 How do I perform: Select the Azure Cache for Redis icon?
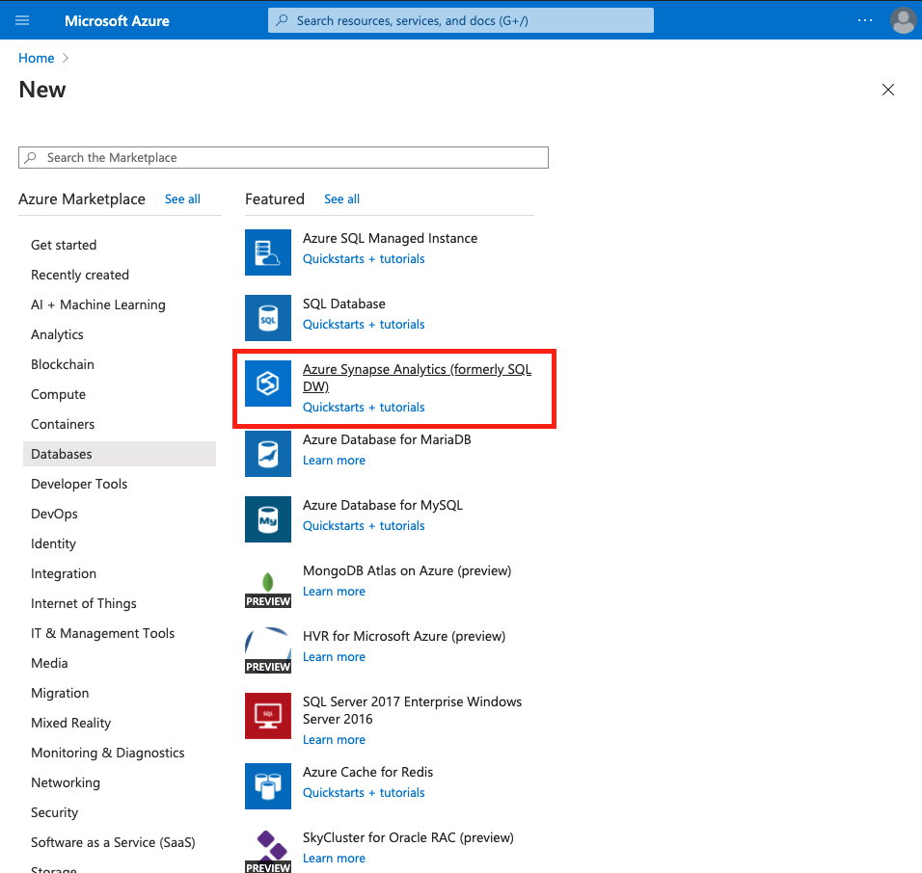point(267,786)
